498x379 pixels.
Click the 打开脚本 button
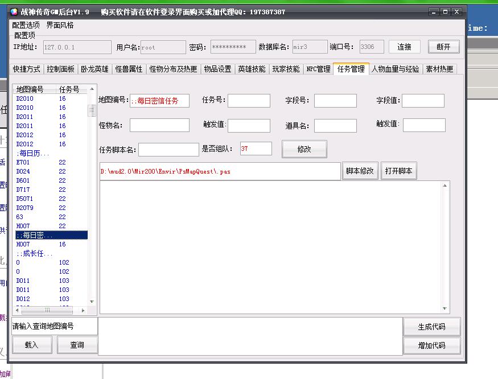coord(398,171)
